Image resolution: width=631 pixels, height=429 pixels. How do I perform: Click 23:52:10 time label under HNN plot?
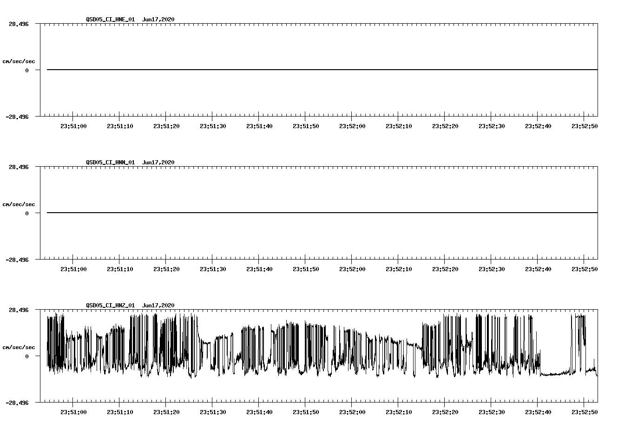click(399, 269)
